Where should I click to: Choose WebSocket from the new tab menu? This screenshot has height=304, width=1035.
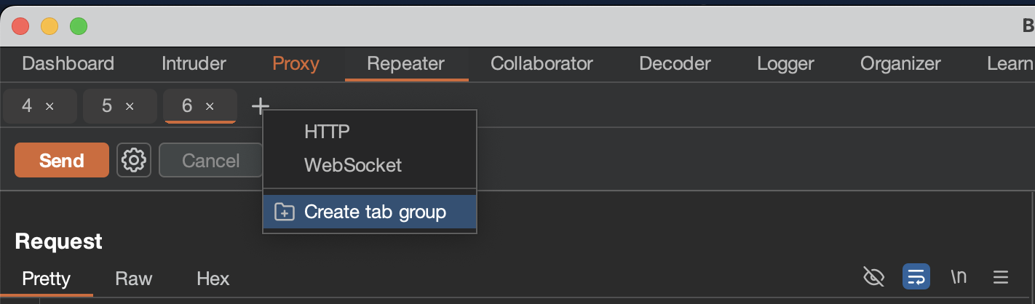pos(352,165)
